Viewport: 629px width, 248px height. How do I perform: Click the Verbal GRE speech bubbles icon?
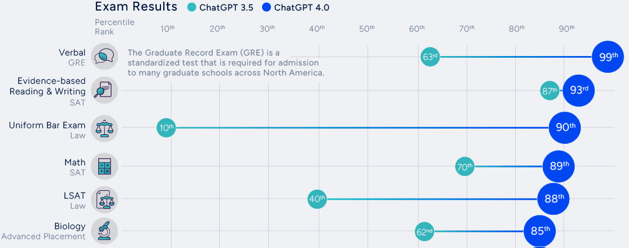click(x=104, y=57)
